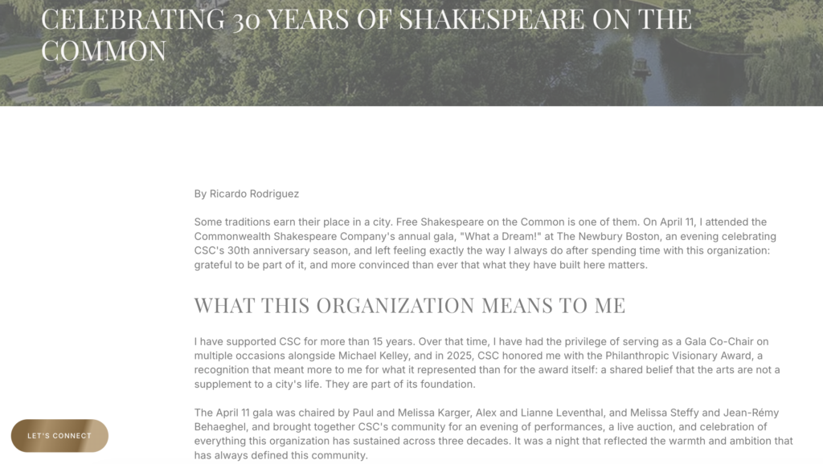Click the Celebrating 30 Years page title
823x464 pixels.
(x=366, y=35)
